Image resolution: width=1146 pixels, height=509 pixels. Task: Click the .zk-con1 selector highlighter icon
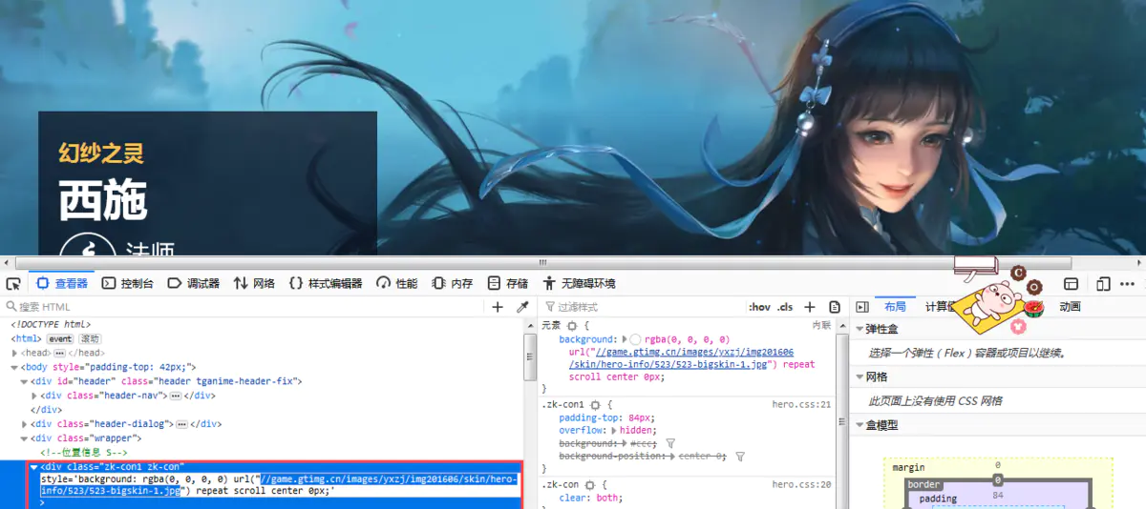point(595,405)
